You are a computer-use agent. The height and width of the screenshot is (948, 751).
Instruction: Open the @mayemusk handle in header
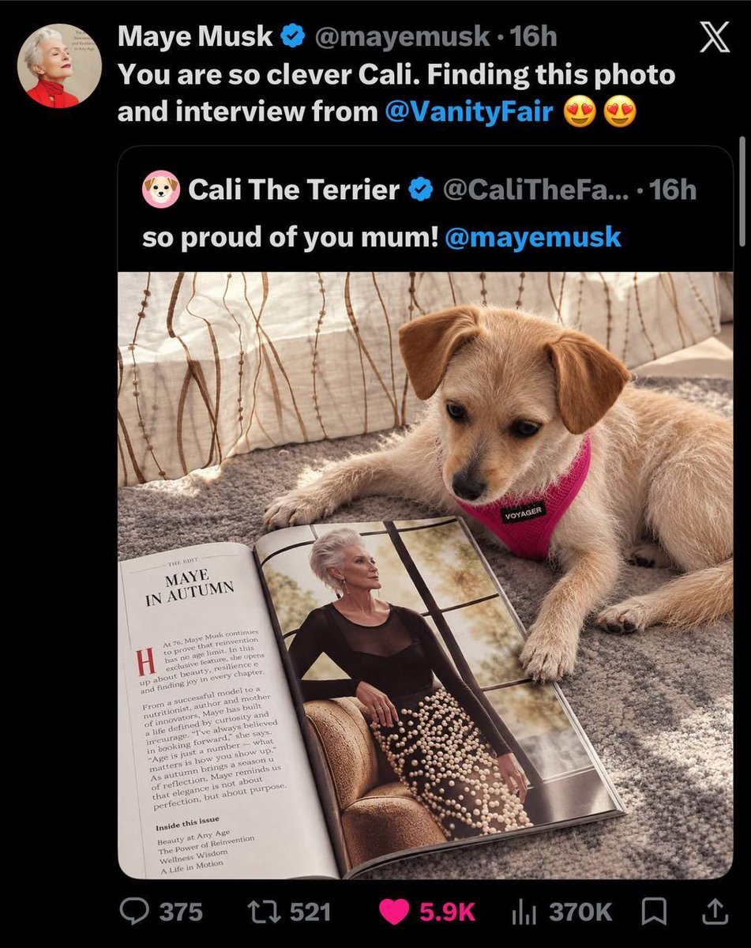point(404,36)
